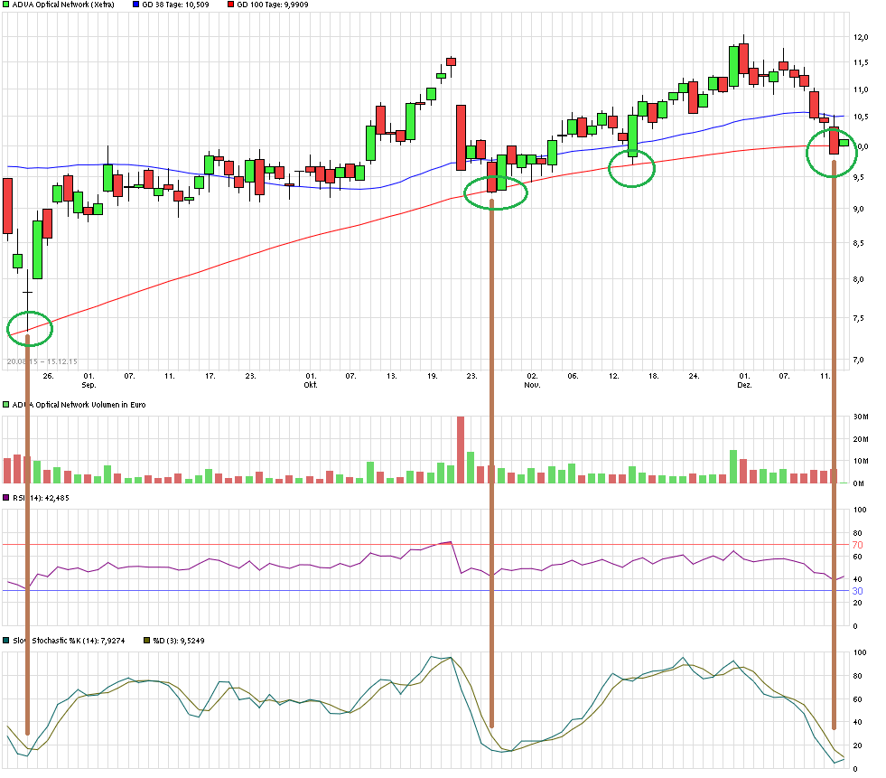Click the olive %D legend swatch
Image resolution: width=886 pixels, height=778 pixels.
(147, 641)
